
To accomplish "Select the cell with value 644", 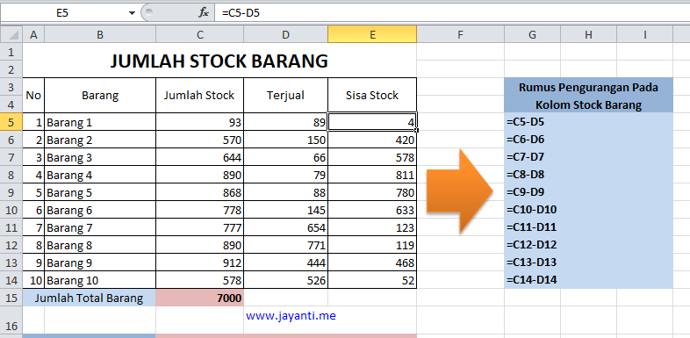I will tap(200, 157).
